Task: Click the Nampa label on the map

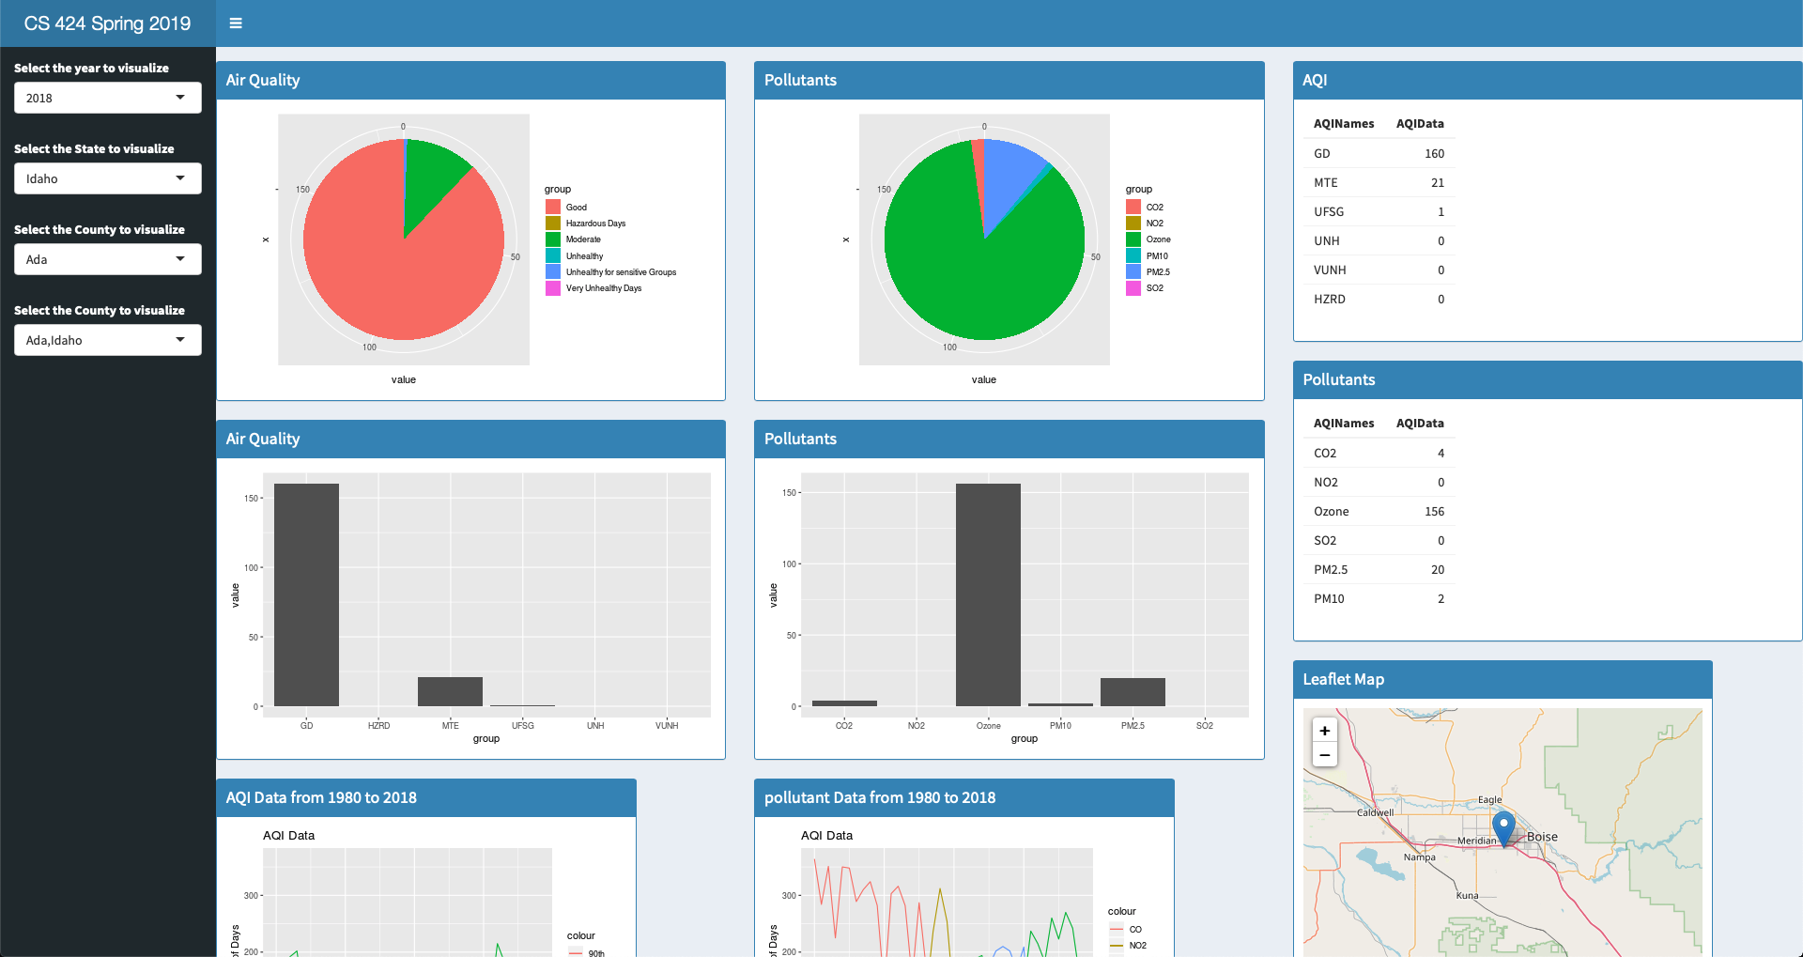Action: [x=1419, y=857]
